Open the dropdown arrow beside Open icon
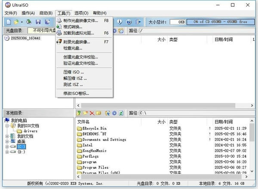Screen dimensions: 258x189 click(x=22, y=22)
